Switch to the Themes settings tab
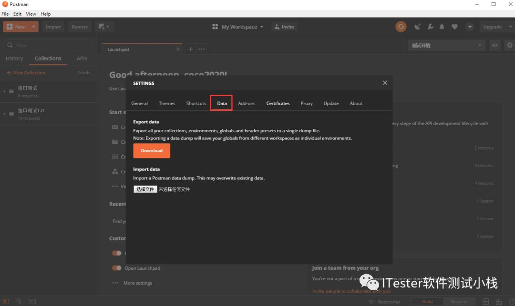This screenshot has width=515, height=306. 167,103
